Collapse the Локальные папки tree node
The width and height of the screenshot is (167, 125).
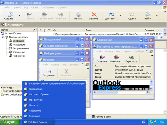(3, 37)
